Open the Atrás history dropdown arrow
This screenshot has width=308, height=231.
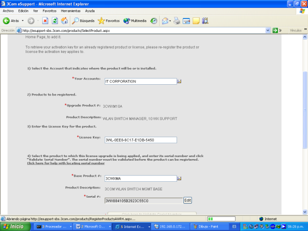point(23,21)
